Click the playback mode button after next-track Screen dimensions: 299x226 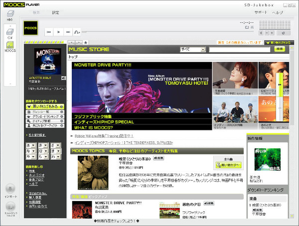click(77, 32)
